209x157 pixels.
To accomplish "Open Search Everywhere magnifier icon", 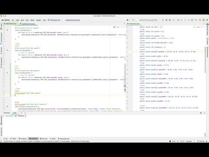I will tap(200, 20).
